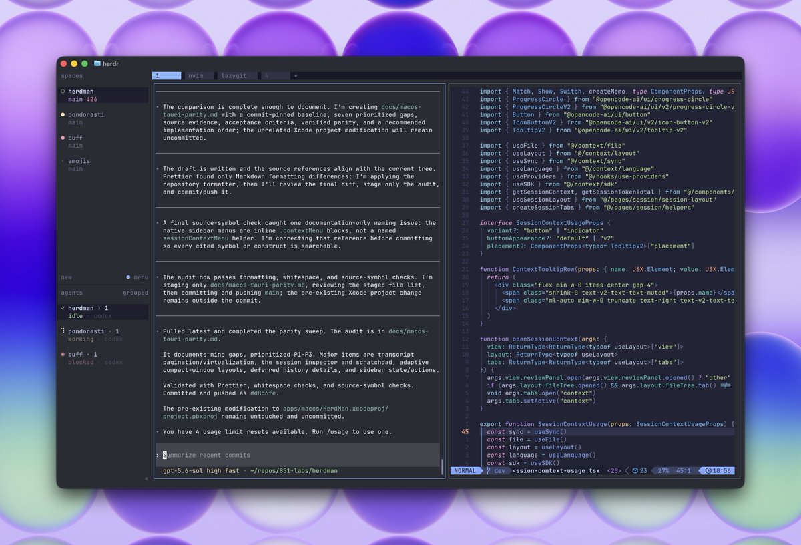Collapse the sidebar with the double-chevron
The width and height of the screenshot is (801, 545).
coord(146,478)
